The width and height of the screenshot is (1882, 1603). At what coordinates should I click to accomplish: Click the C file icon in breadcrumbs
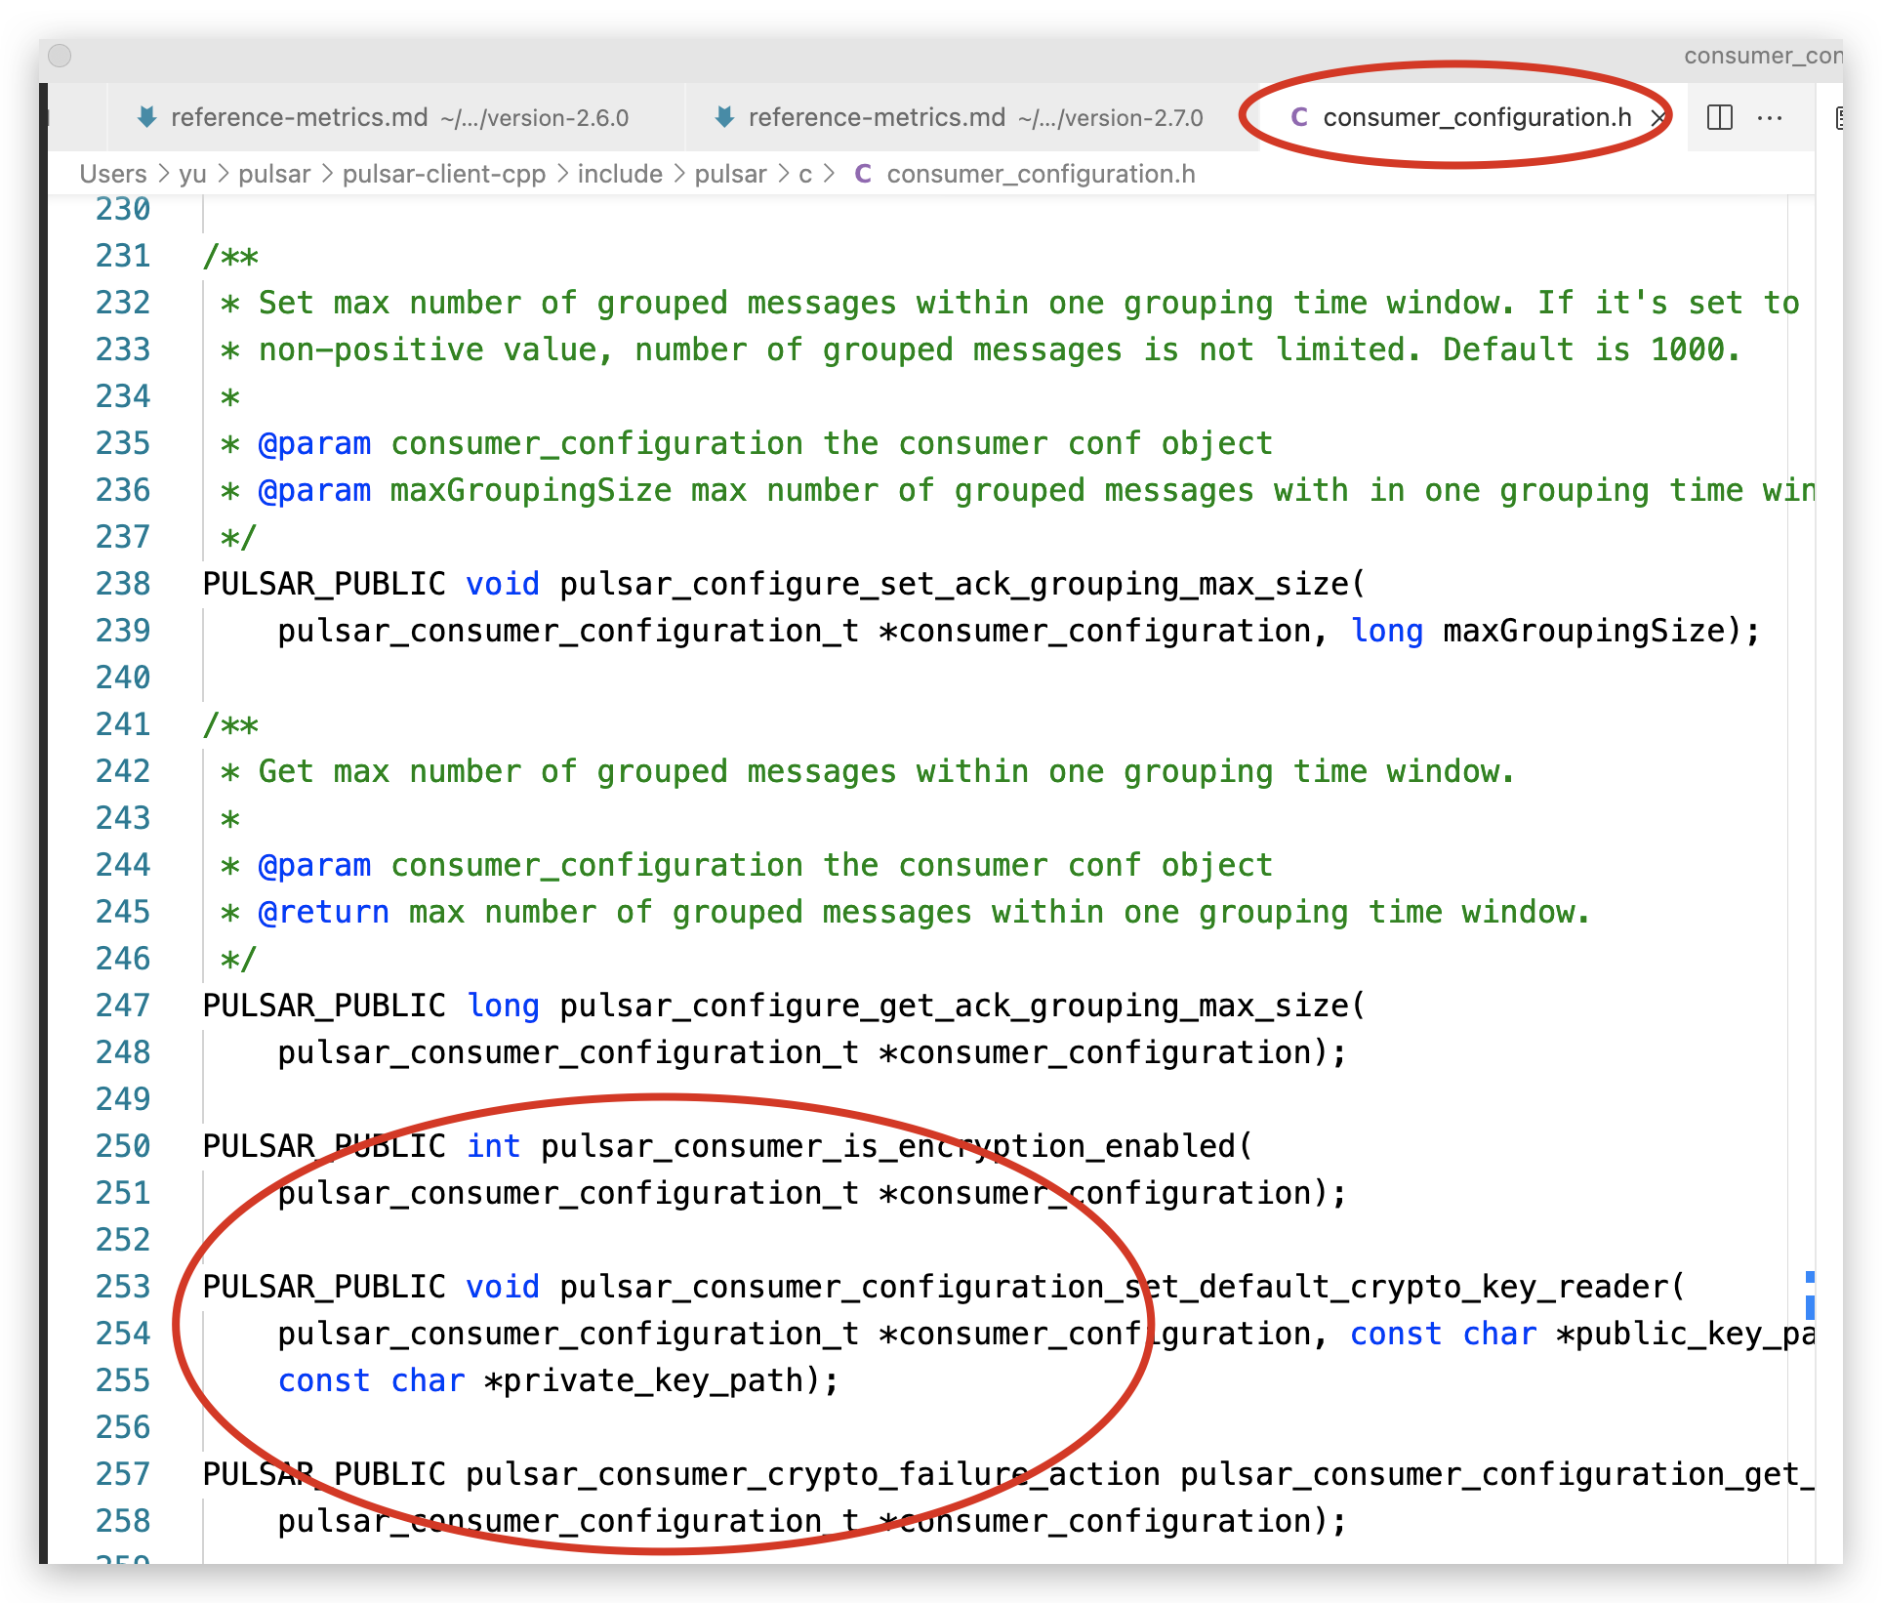tap(863, 174)
